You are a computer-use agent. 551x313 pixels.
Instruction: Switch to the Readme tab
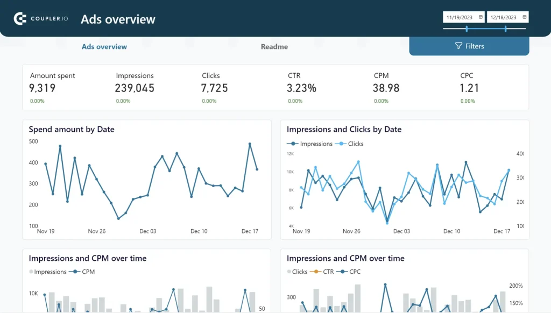274,47
